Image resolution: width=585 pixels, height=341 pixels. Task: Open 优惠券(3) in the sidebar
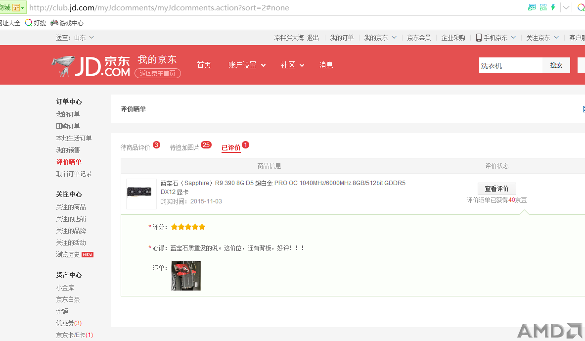coord(69,324)
